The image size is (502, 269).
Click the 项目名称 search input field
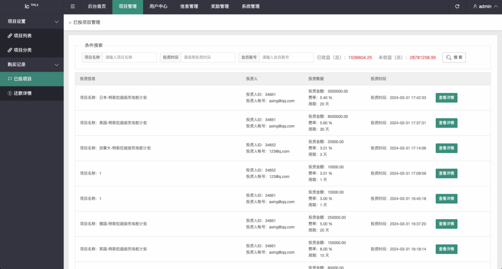tap(129, 57)
